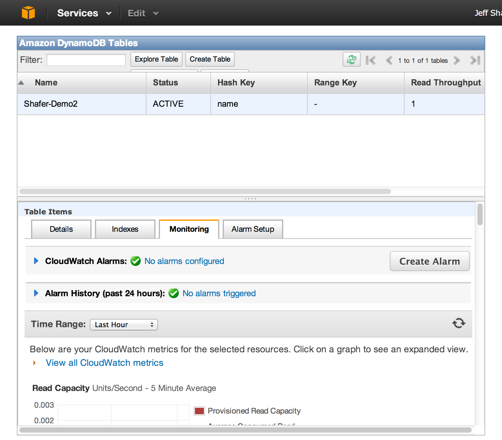Open the Services menu chevron
The width and height of the screenshot is (502, 440).
(109, 13)
